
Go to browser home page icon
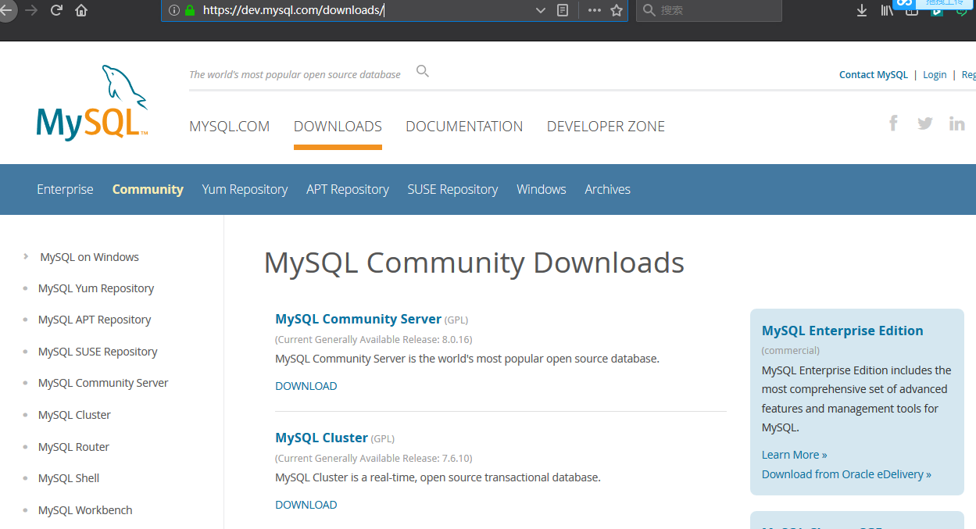coord(81,10)
